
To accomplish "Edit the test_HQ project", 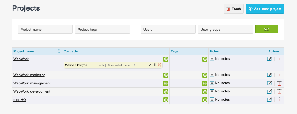I will [270, 100].
